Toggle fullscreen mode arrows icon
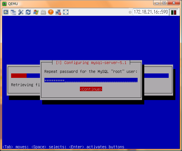The height and width of the screenshot is (151, 182). click(66, 12)
